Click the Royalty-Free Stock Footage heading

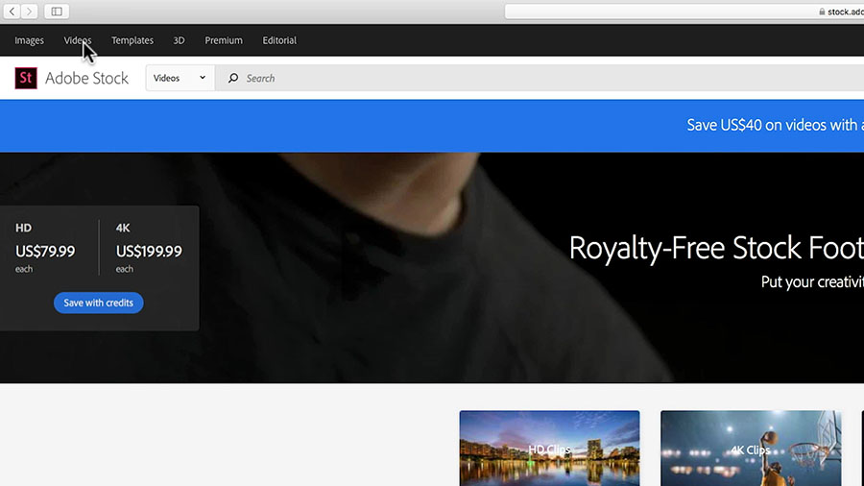point(716,248)
